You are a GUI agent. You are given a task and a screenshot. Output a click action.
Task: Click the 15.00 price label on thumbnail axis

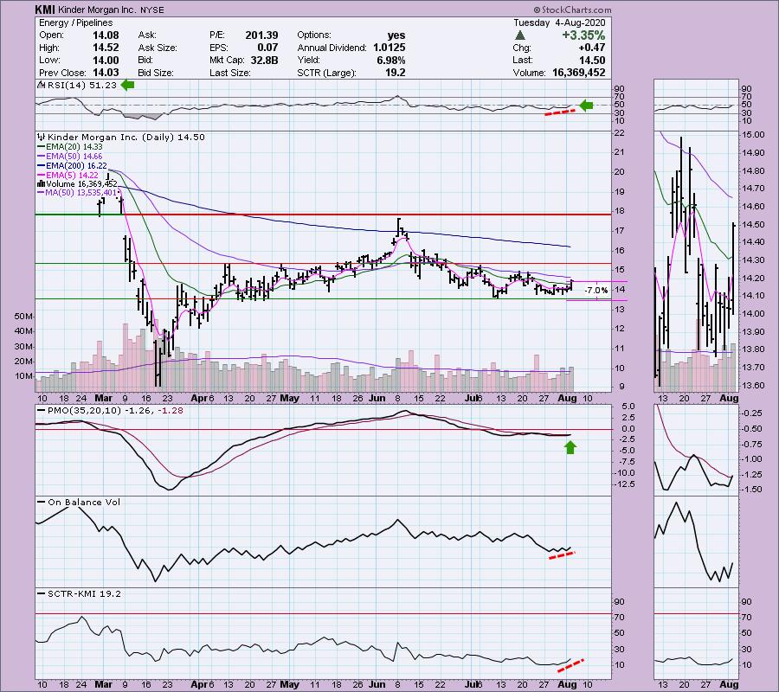(x=754, y=135)
